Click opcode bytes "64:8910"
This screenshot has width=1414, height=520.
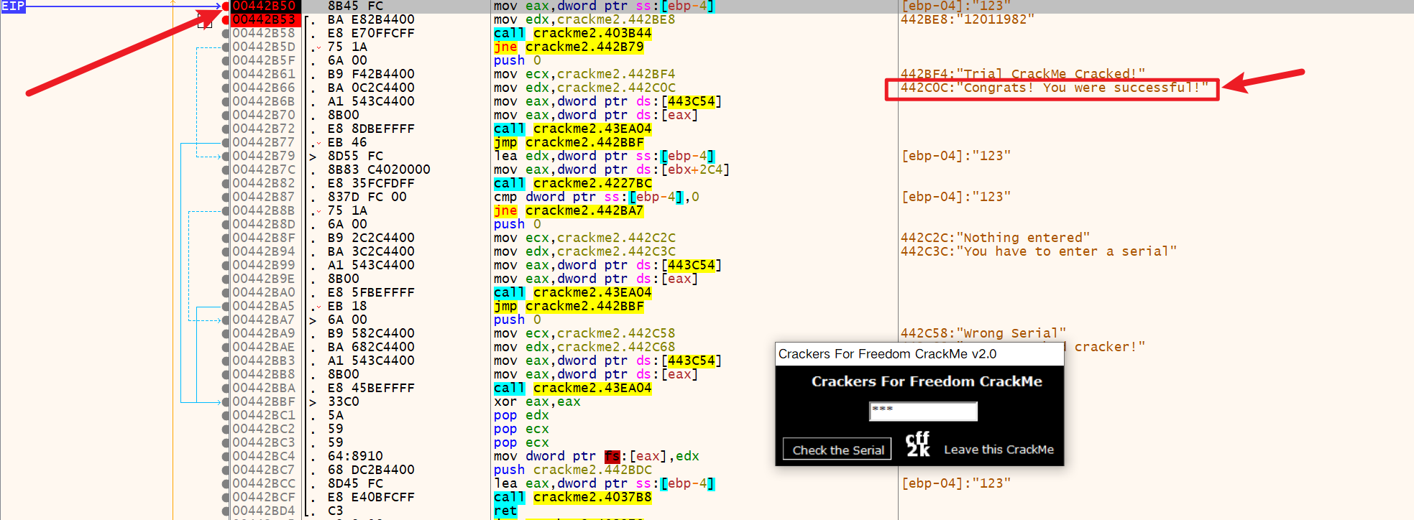click(355, 457)
